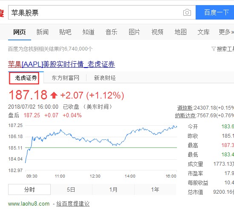Screen dimensions: 234x209
Task: Select the 分时 chart range
Action: click(29, 189)
